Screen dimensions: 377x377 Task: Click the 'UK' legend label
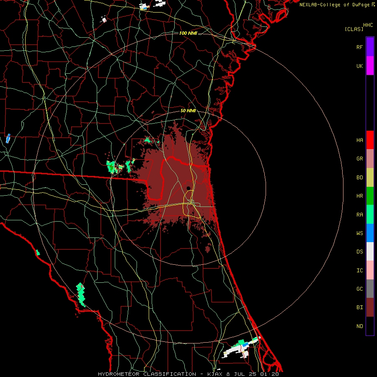[359, 66]
